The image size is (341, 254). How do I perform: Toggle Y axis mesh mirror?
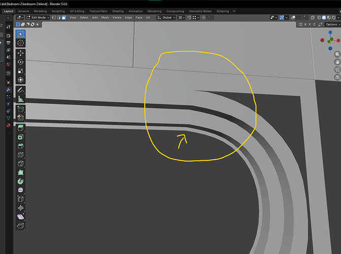coord(309,24)
